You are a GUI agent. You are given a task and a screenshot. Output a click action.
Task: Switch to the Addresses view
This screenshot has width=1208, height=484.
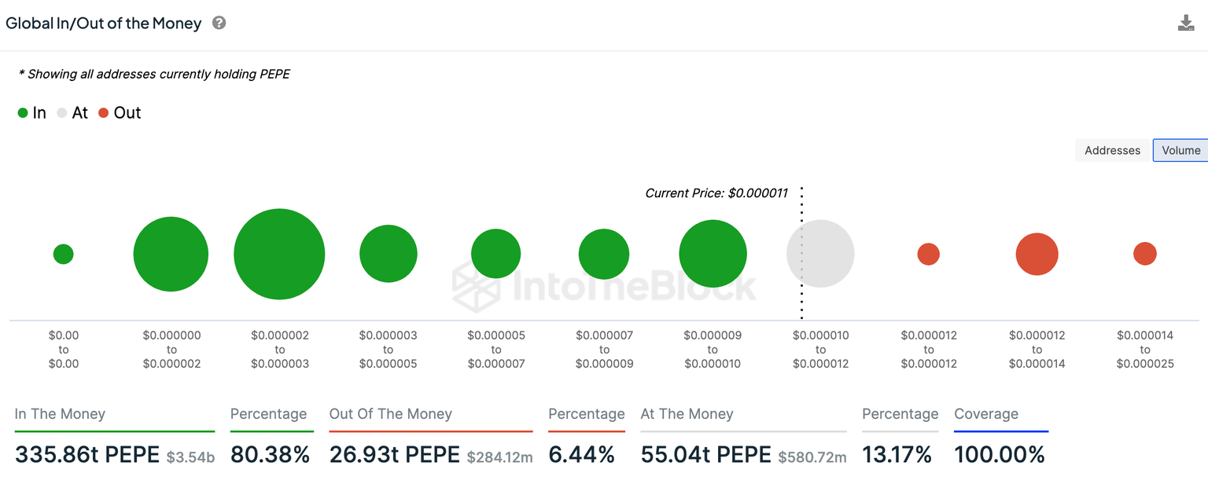(x=1112, y=150)
